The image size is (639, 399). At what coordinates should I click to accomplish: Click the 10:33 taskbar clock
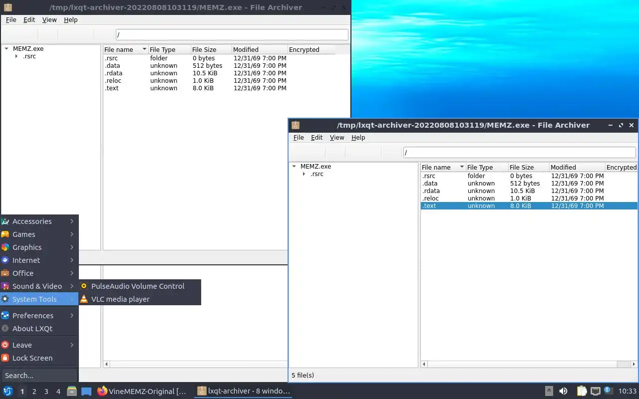pos(627,392)
